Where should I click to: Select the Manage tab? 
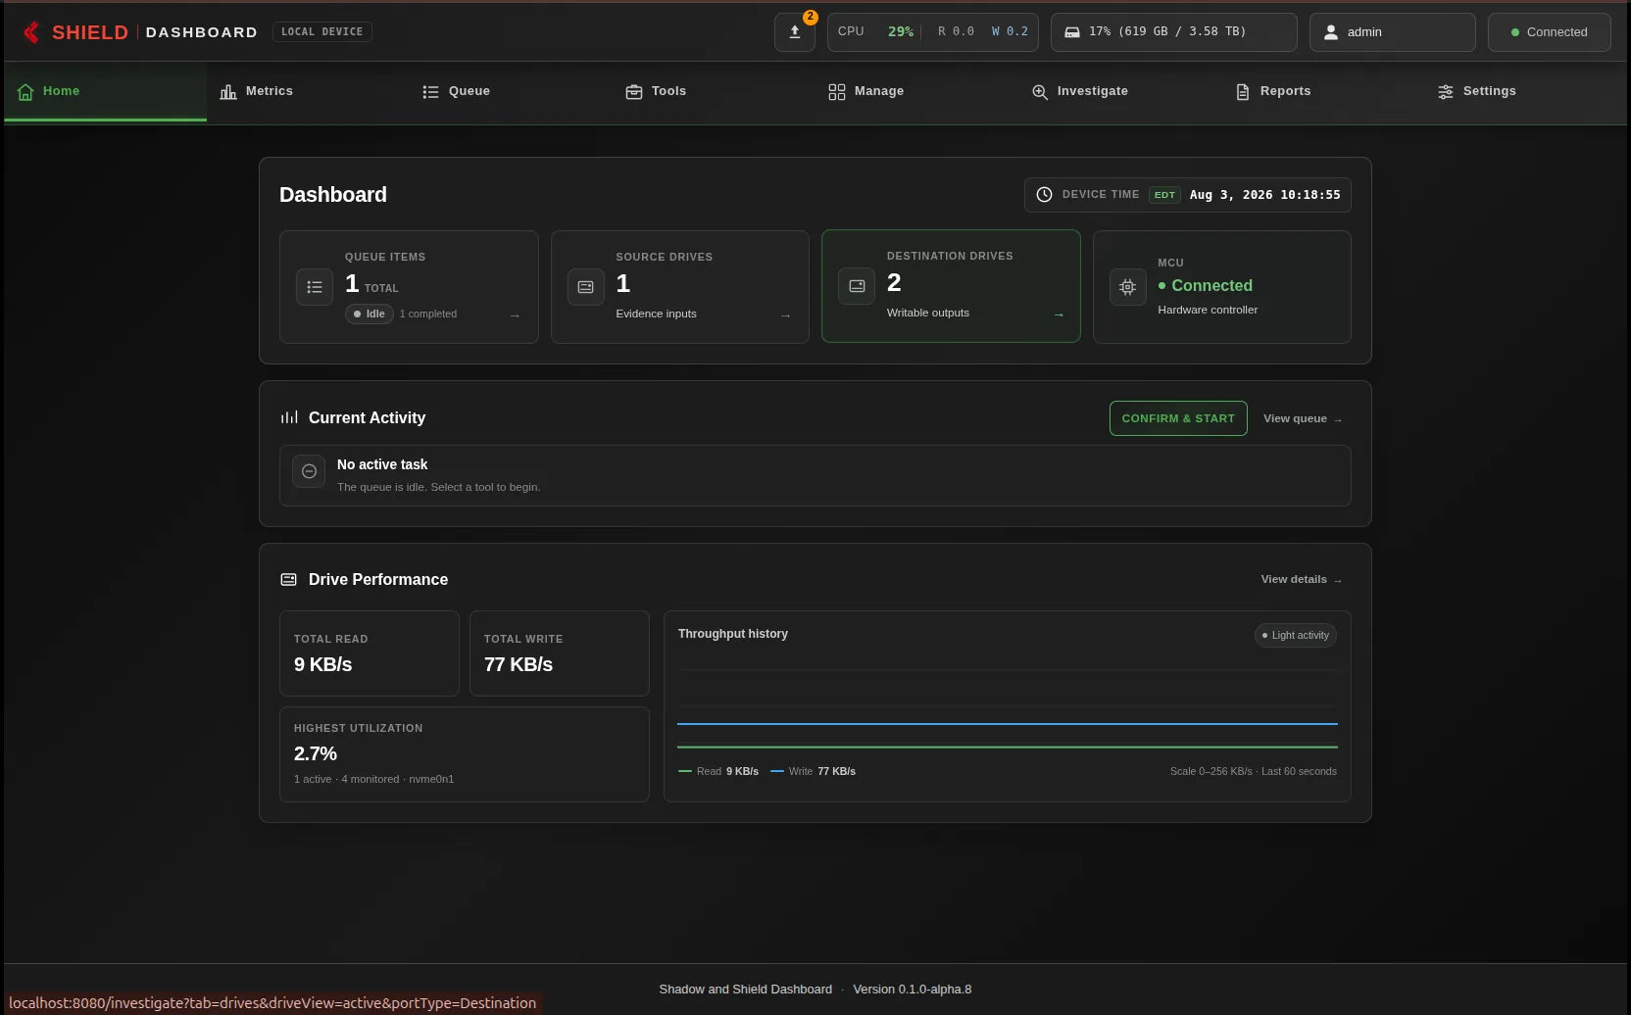pyautogui.click(x=916, y=91)
